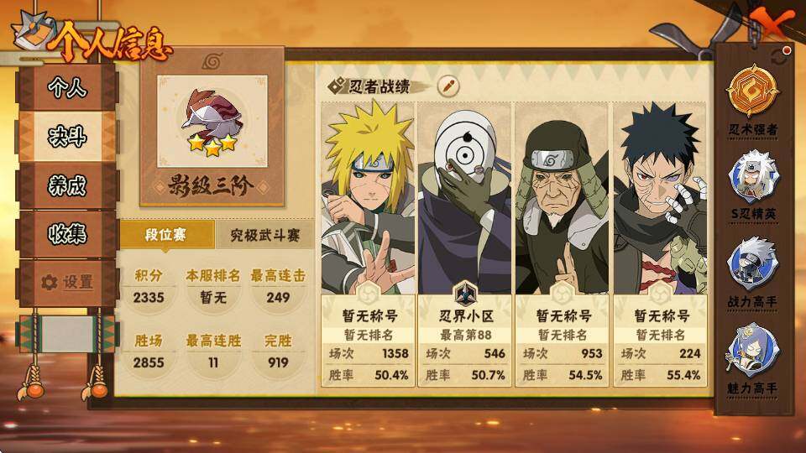Select the blond ninja card with 1358 matches
The width and height of the screenshot is (806, 453).
pos(368,243)
